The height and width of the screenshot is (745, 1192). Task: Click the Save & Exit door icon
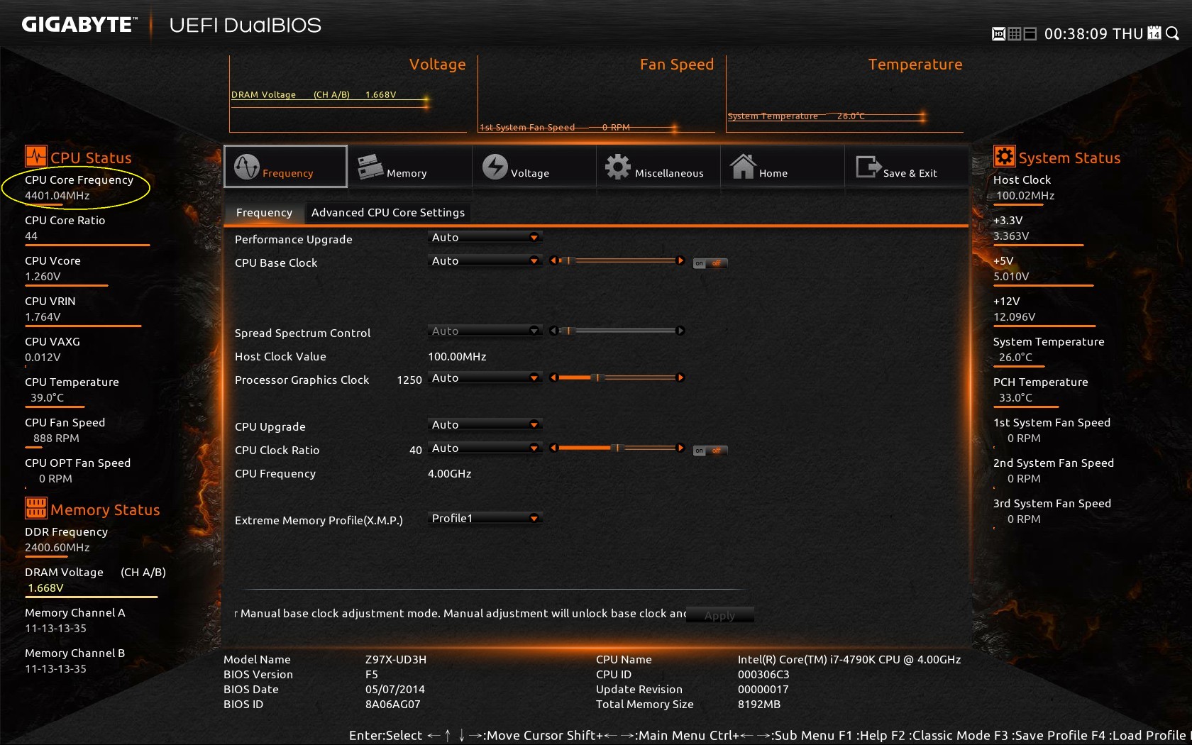click(868, 167)
